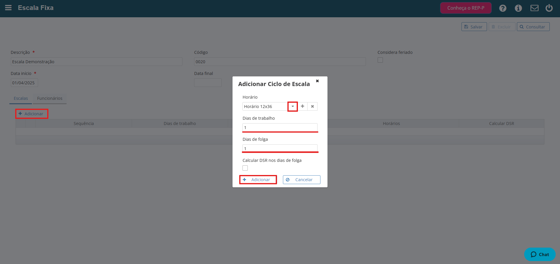The height and width of the screenshot is (264, 560).
Task: Click Adicionar button in the dialog
Action: [258, 180]
